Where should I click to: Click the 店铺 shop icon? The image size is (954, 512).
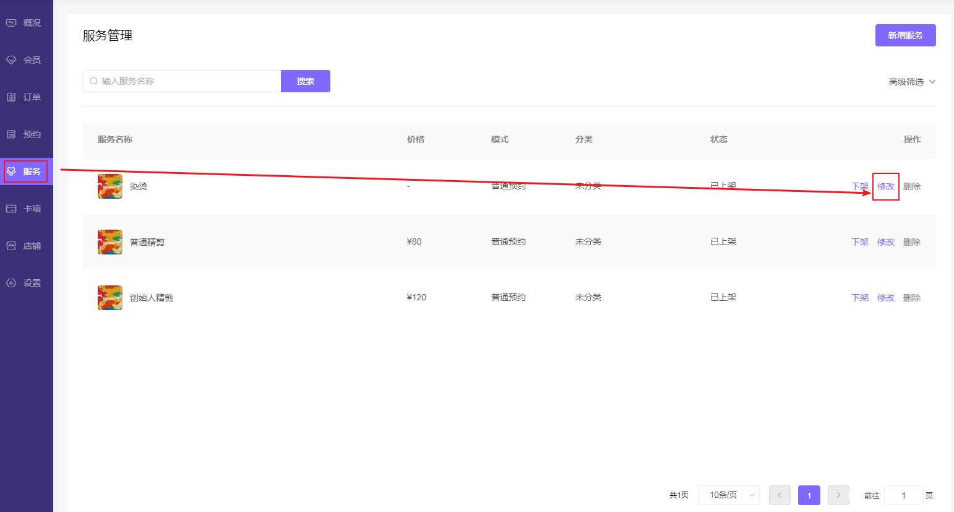pos(11,246)
